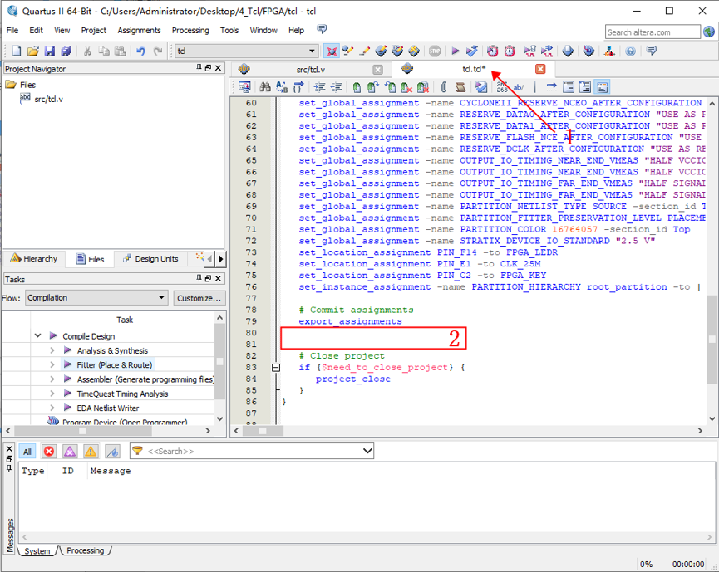
Task: Click the Help question mark icon
Action: (631, 51)
